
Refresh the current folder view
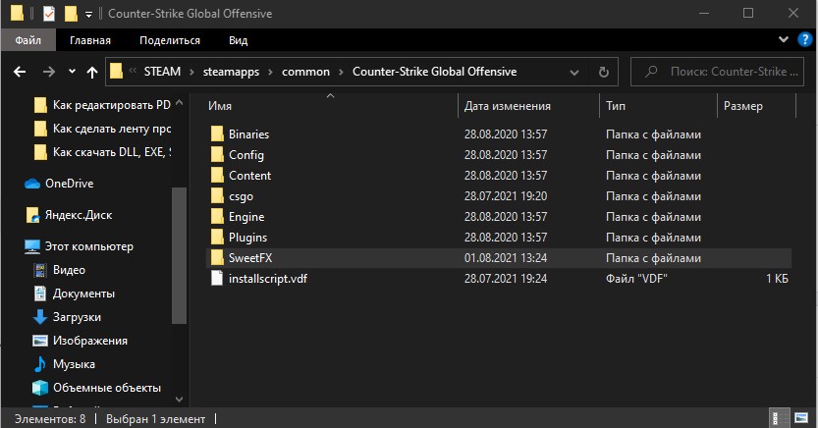pos(604,72)
